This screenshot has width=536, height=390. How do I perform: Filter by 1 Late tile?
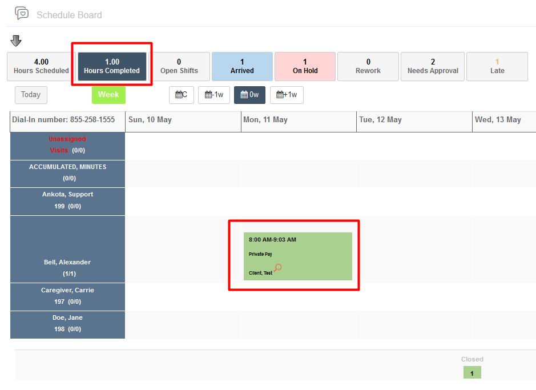[x=497, y=66]
